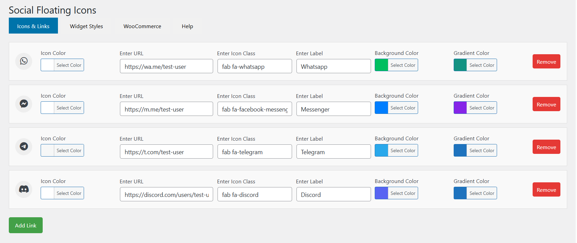This screenshot has height=243, width=577.
Task: Focus the fab fa-discord icon class field
Action: tap(255, 194)
